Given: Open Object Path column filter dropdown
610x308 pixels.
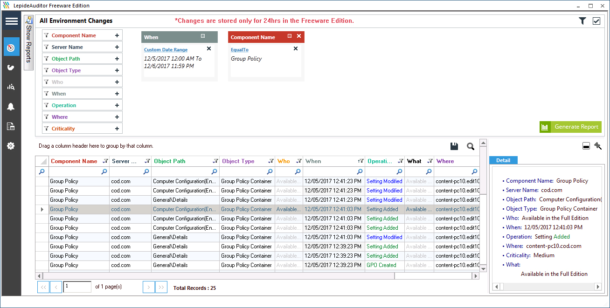Looking at the screenshot, I should click(x=215, y=161).
